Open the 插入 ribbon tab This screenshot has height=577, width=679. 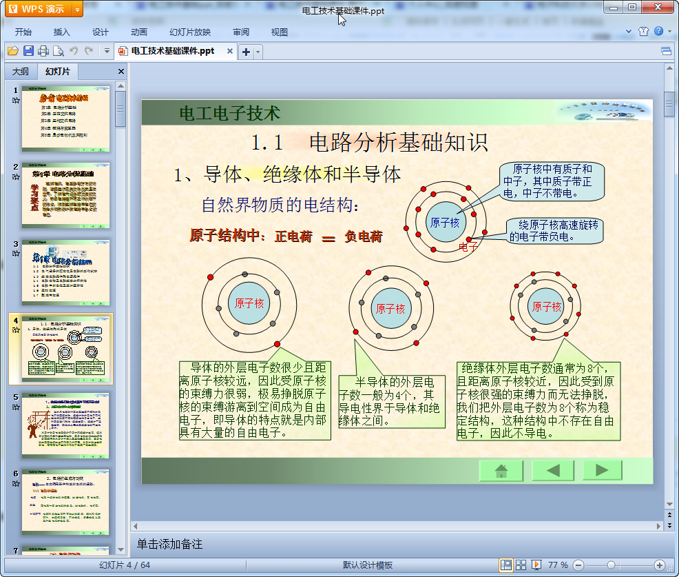(x=61, y=32)
